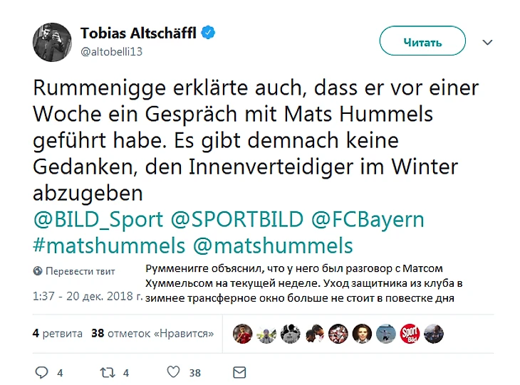This screenshot has height=385, width=520.
Task: Like the tweet with heart icon
Action: pos(173,371)
